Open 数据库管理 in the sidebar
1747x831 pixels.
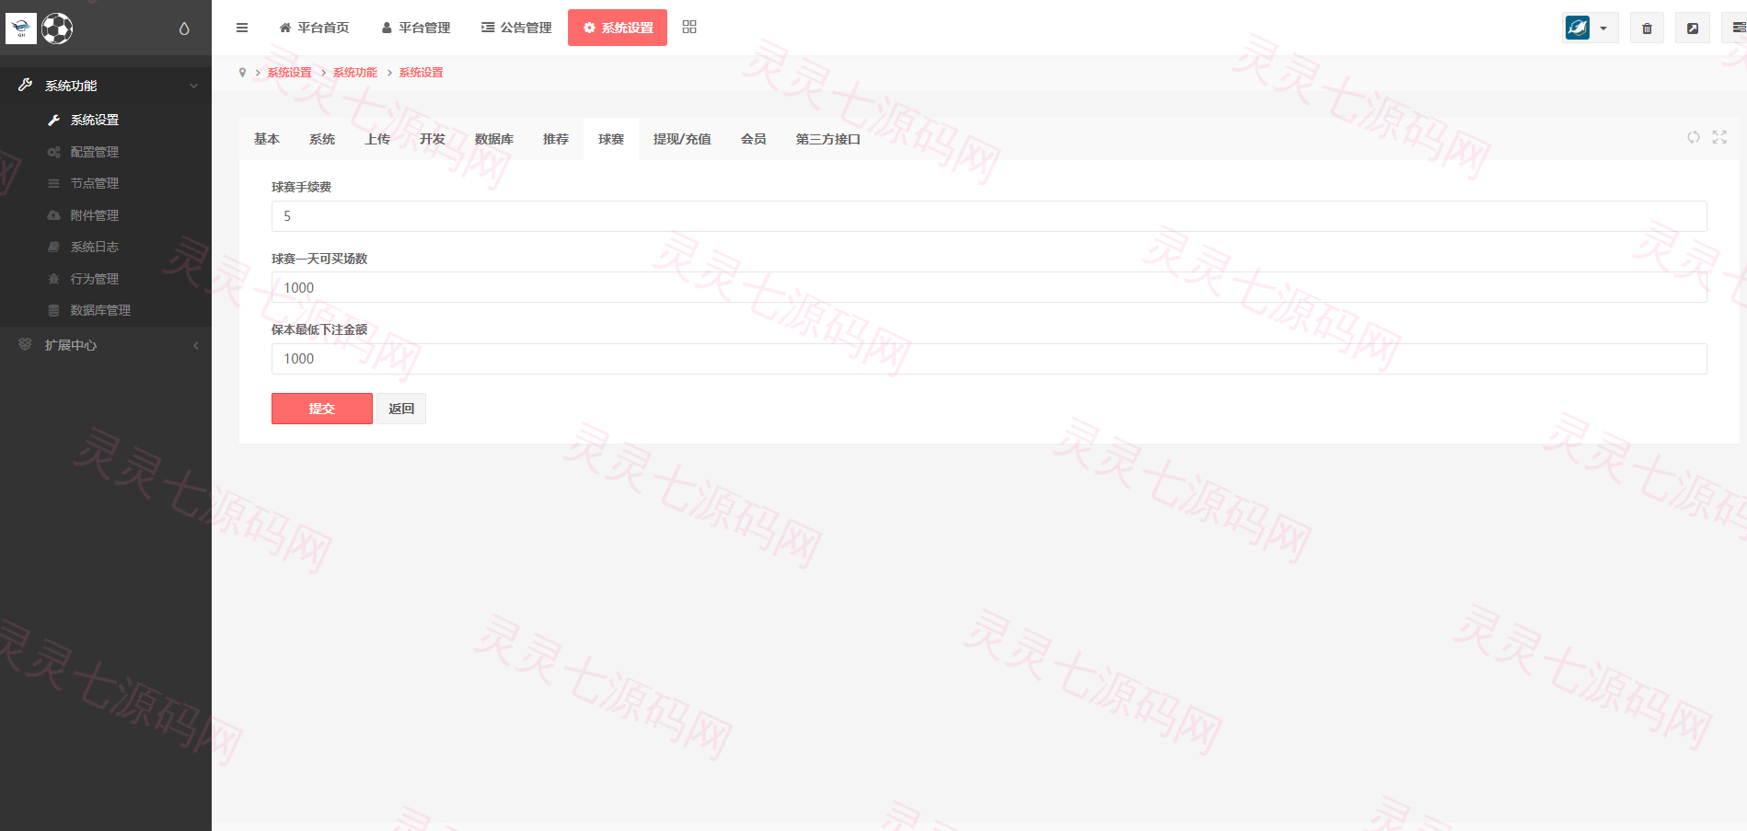[x=100, y=310]
